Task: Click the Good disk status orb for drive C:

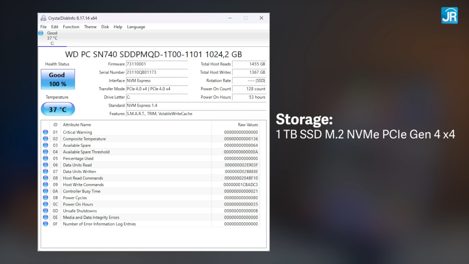Action: tap(41, 33)
